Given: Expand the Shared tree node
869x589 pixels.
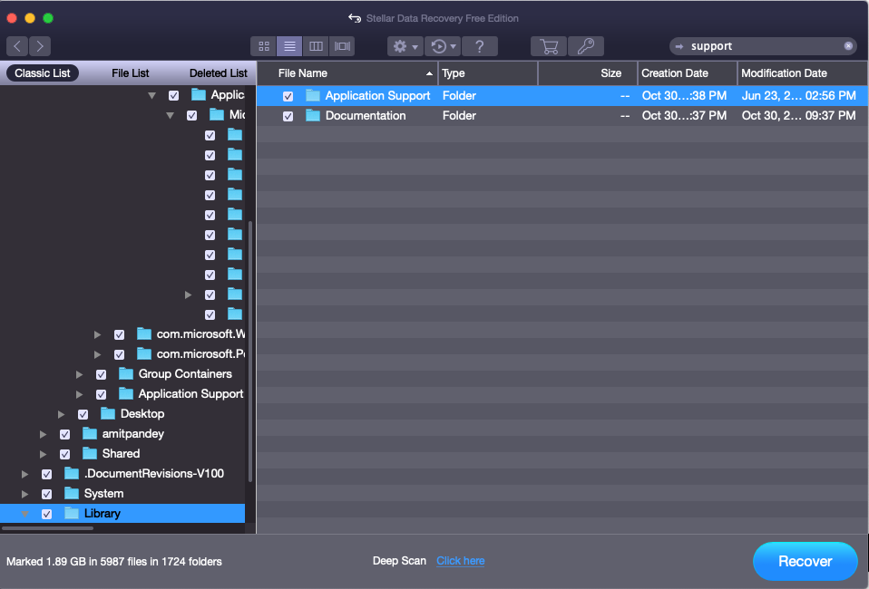Looking at the screenshot, I should pyautogui.click(x=44, y=454).
